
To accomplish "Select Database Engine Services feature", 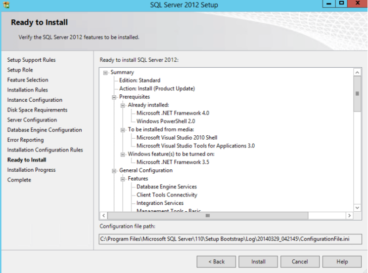I will pos(167,187).
